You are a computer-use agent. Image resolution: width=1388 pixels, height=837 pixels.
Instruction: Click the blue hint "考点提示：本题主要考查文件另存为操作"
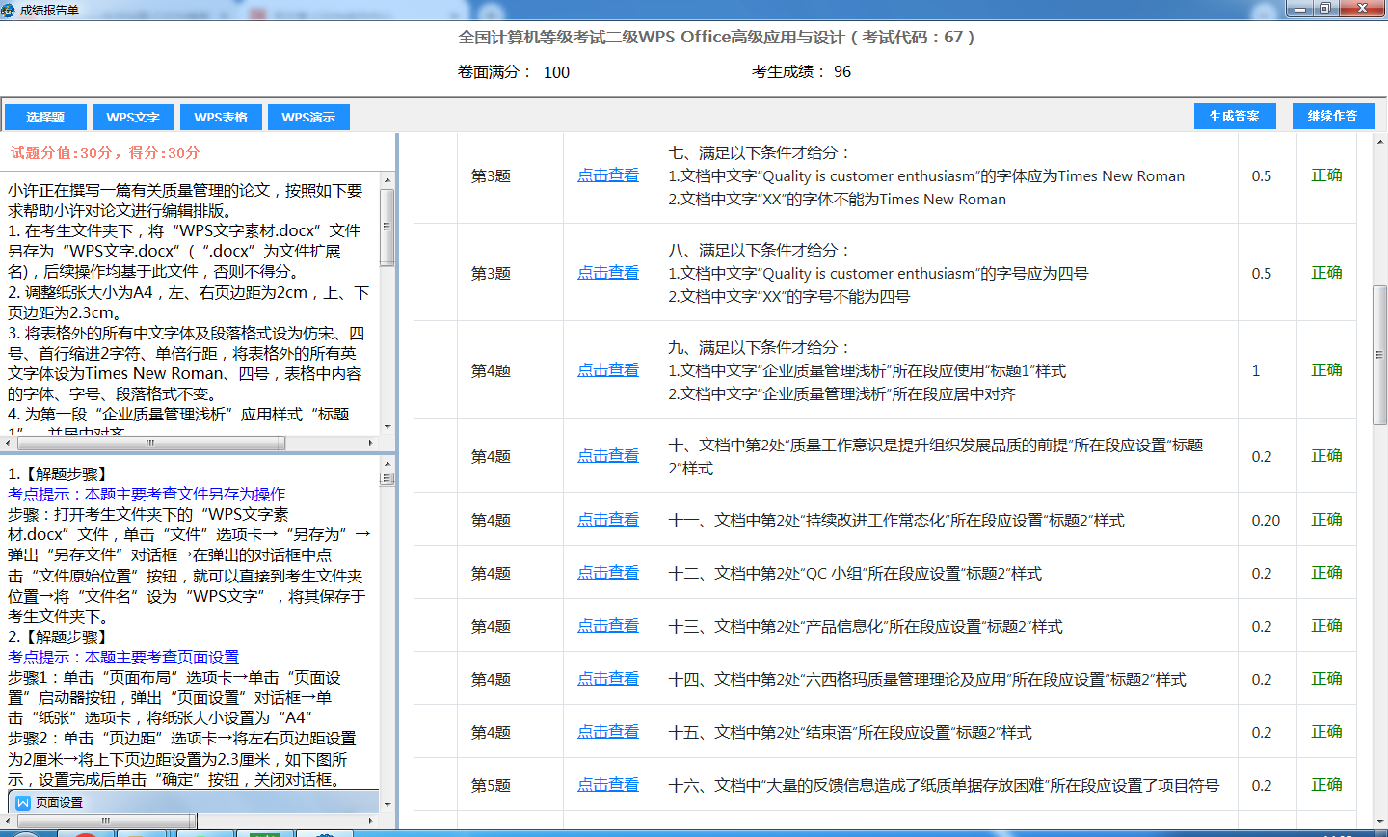click(147, 494)
